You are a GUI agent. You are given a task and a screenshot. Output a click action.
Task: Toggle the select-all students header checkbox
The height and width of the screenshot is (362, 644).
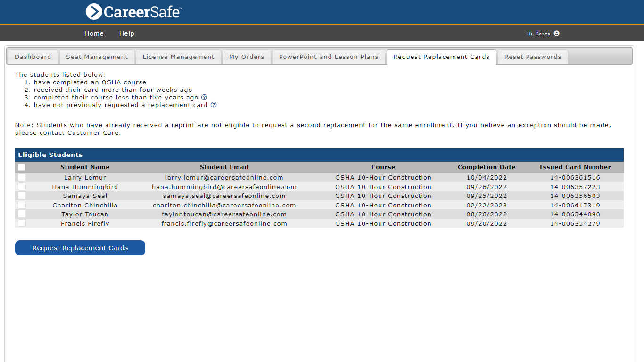[x=22, y=167]
